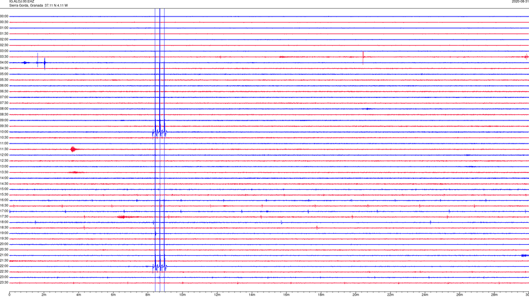Select the 21:00 trace time label
Screen dimensions: 529x297
[4, 255]
